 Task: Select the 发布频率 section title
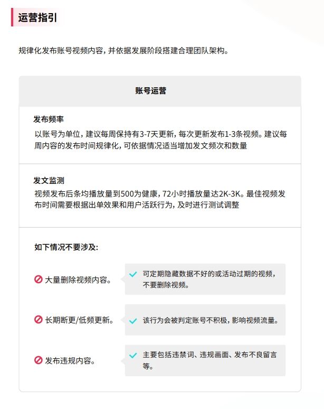pyautogui.click(x=49, y=119)
